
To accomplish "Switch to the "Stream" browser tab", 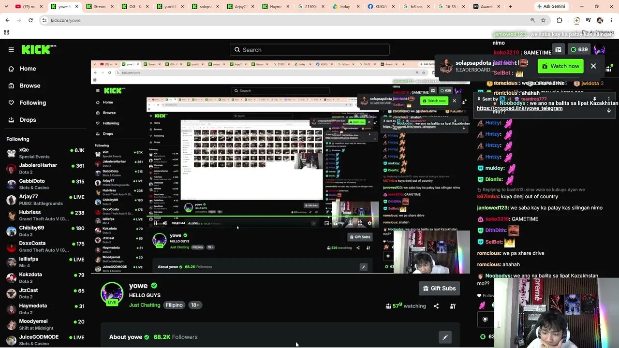I will 100,6.
